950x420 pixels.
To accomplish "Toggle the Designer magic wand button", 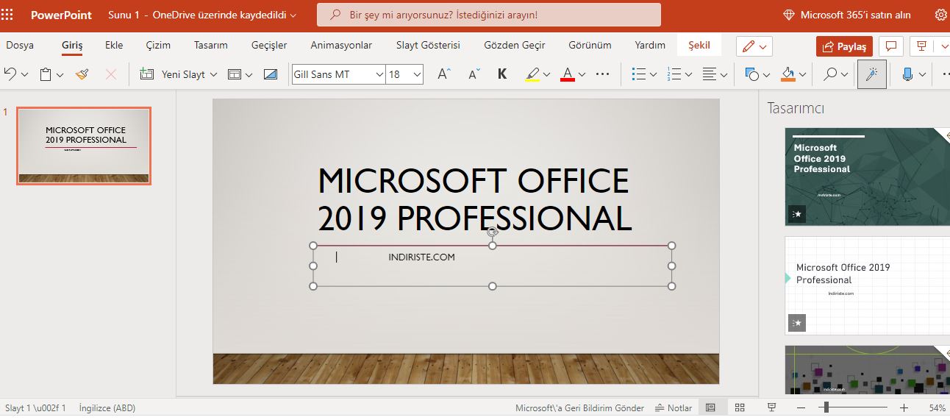I will tap(872, 74).
